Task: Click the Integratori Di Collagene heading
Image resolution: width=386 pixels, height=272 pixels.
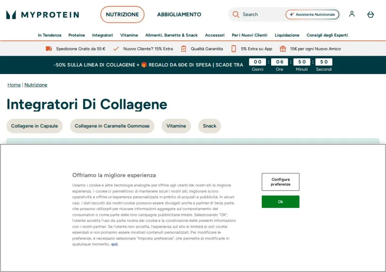Action: tap(87, 104)
